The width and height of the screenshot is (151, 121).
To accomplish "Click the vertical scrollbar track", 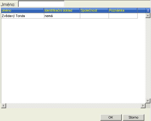I will point(148,58).
